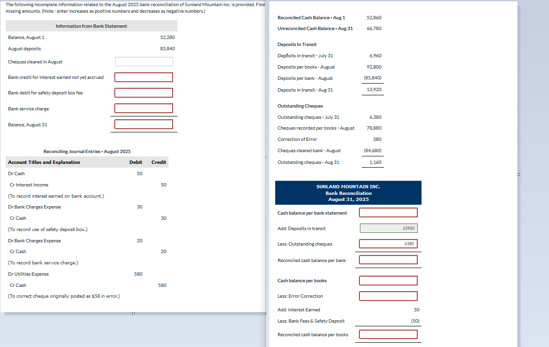The image size is (549, 347).
Task: Select the Dr Cash debit amount 50
Action: [x=140, y=173]
